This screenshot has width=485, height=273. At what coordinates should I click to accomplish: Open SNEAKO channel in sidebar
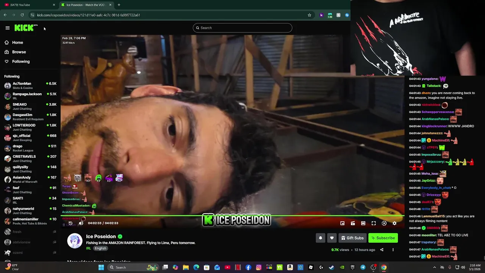coord(30,107)
